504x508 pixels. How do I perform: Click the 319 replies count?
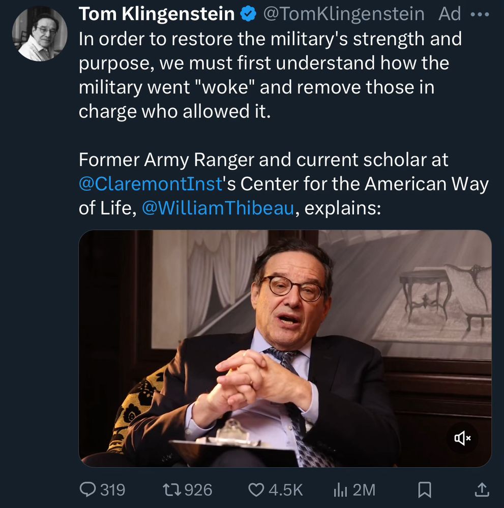[112, 489]
